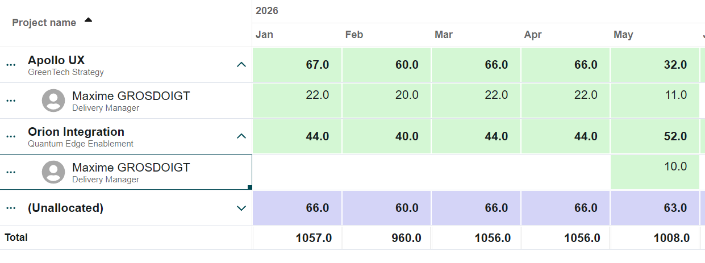Click the Orion Integration project name
Screen dimensions: 705x263
coord(76,132)
